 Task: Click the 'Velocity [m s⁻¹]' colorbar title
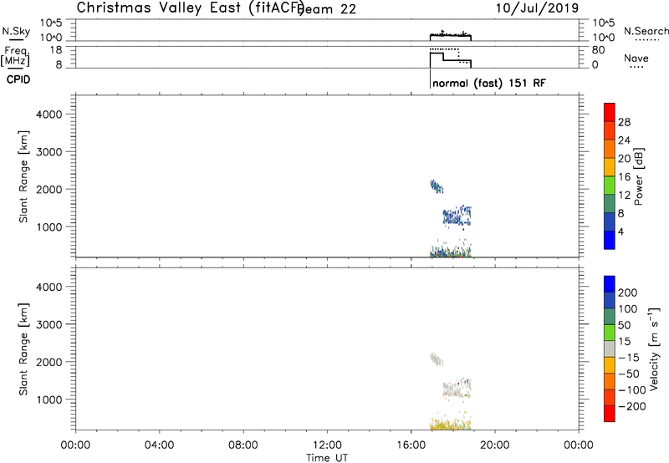pos(654,349)
